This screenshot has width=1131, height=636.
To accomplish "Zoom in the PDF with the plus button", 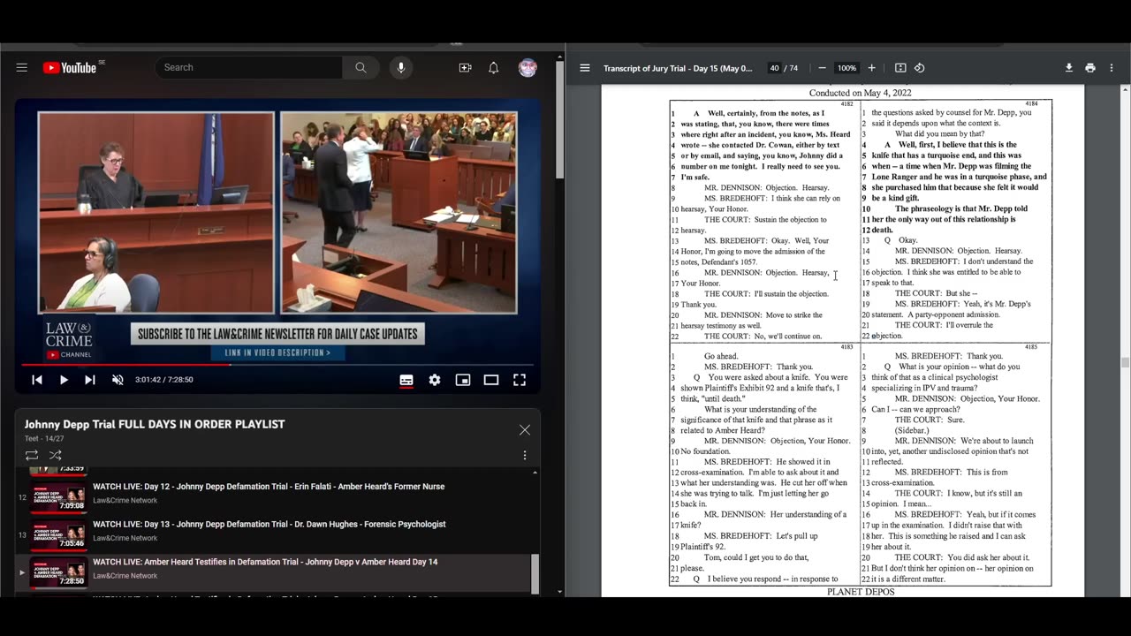I will 871,68.
